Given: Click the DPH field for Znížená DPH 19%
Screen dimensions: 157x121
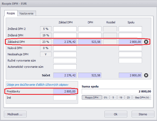Looking at the screenshot, I should pos(90,35).
